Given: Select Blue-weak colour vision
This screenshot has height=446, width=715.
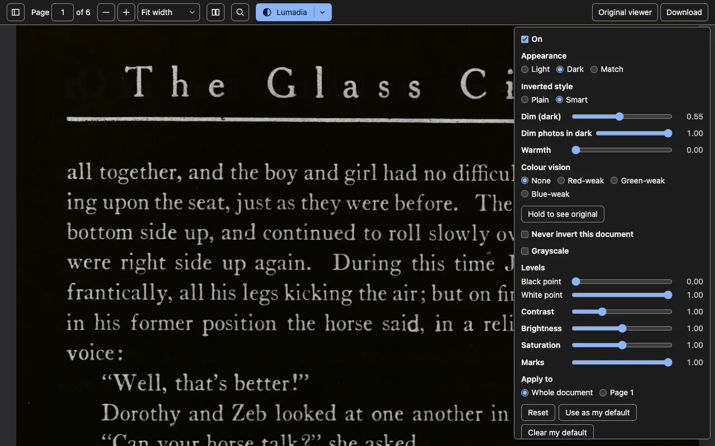Looking at the screenshot, I should pos(525,194).
